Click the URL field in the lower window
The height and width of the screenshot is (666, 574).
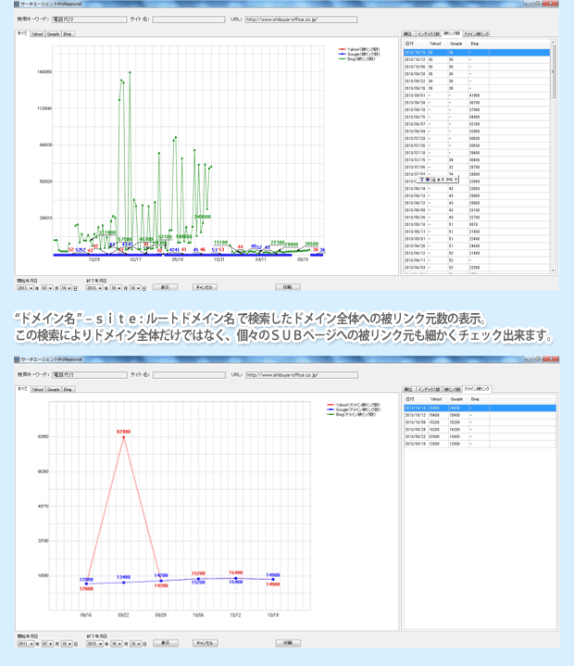302,375
